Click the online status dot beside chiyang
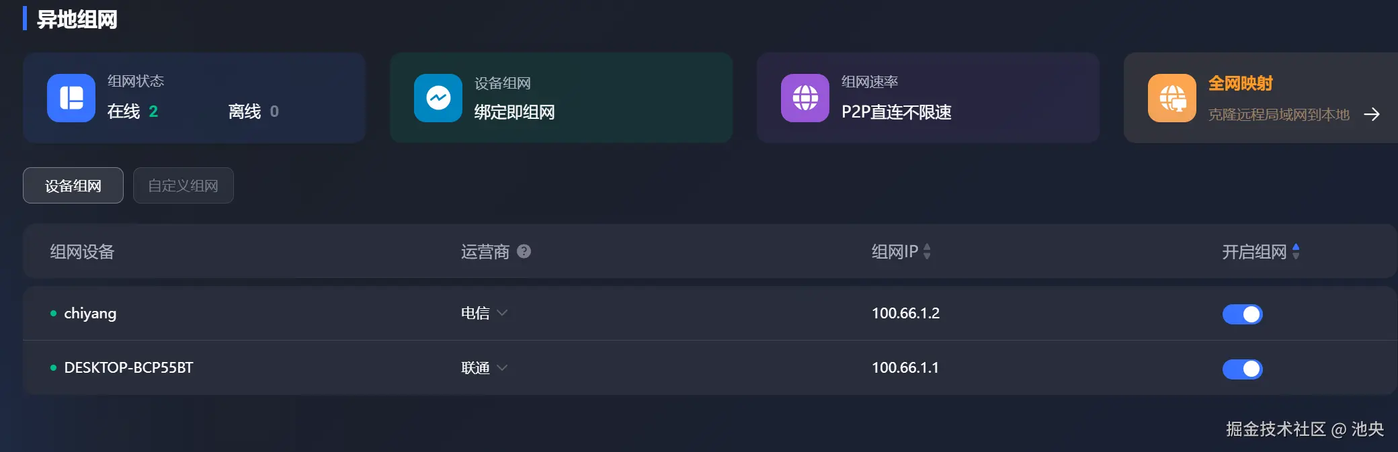 tap(53, 314)
